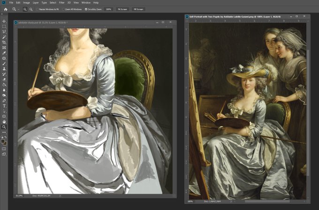Click the 33.33% zoom field in study window
The height and width of the screenshot is (210, 319).
coord(19,196)
